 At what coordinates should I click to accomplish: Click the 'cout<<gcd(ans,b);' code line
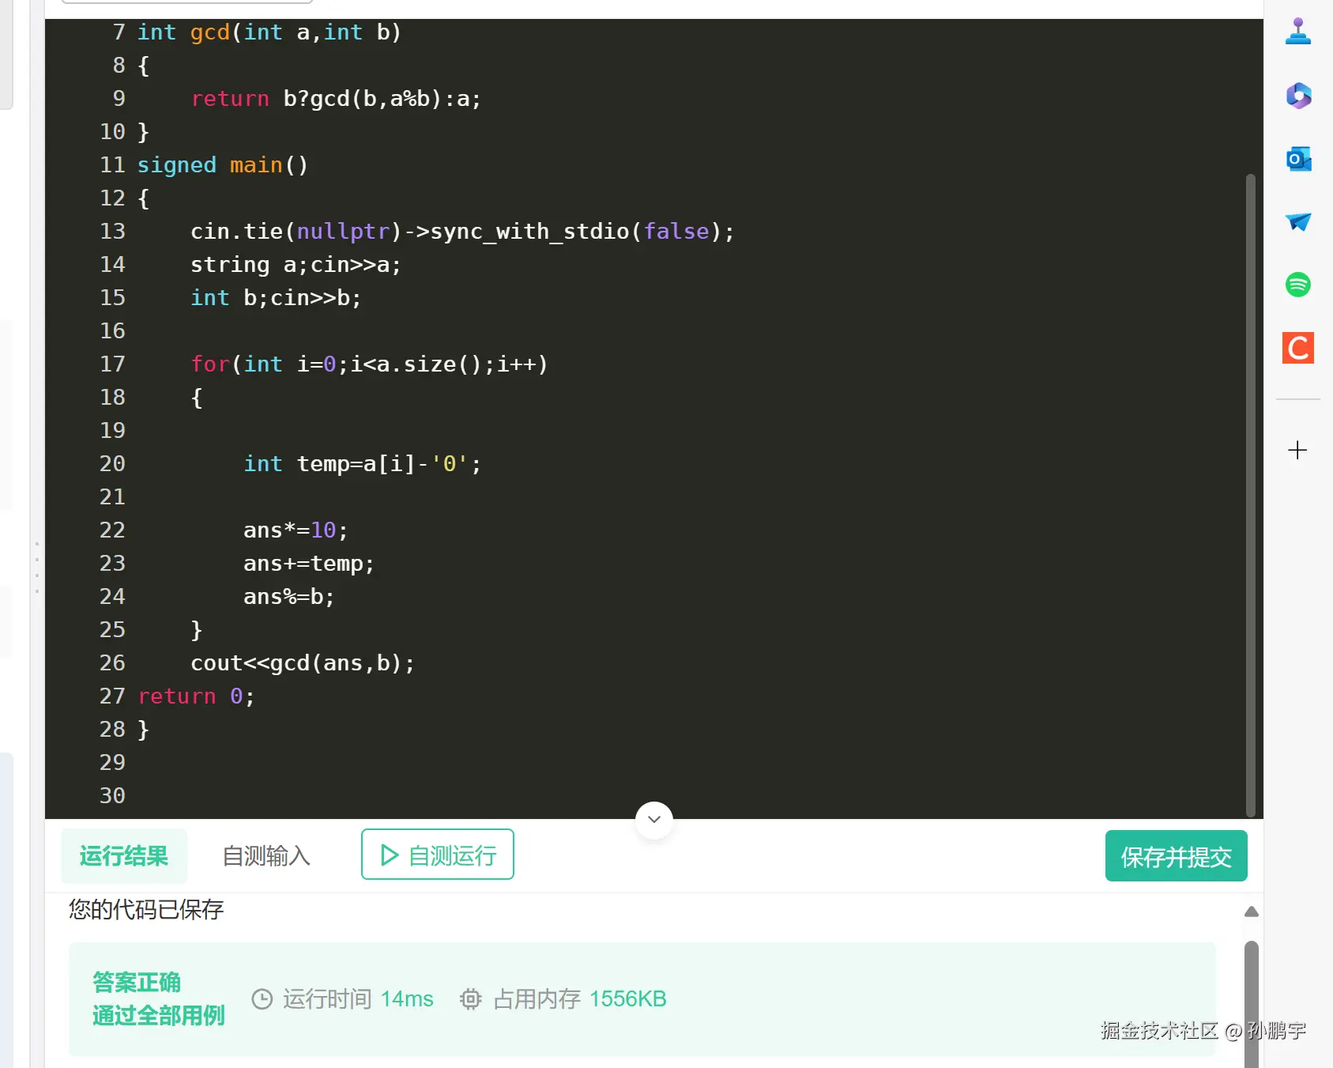303,663
